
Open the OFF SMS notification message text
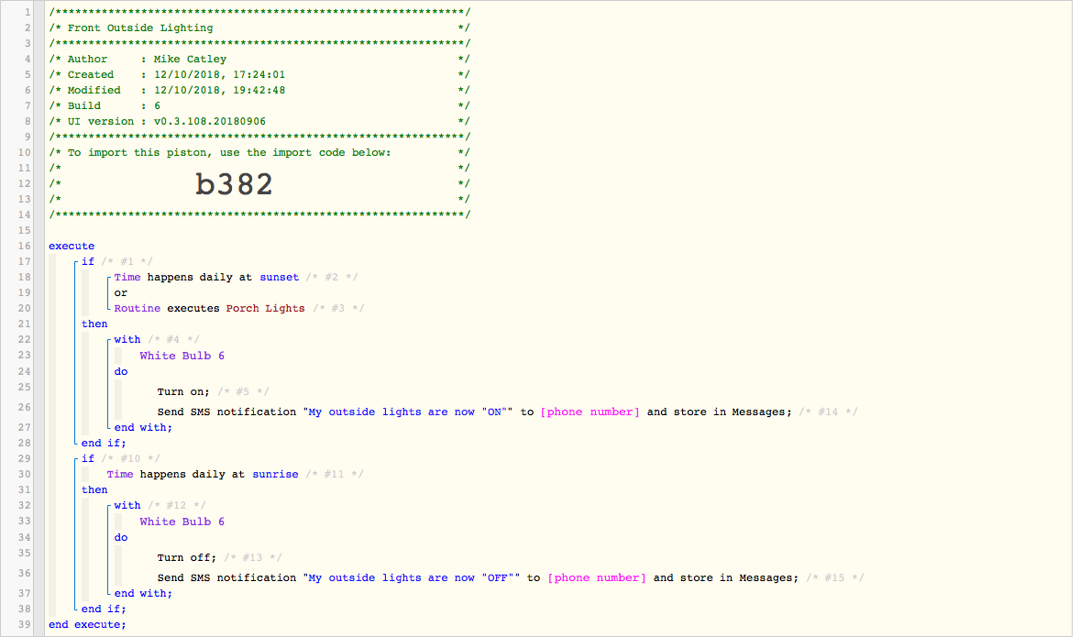click(x=412, y=577)
